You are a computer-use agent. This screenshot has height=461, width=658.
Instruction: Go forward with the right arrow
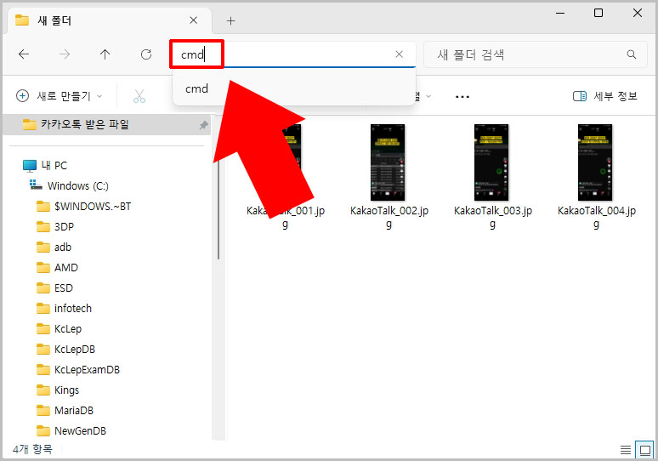[65, 54]
